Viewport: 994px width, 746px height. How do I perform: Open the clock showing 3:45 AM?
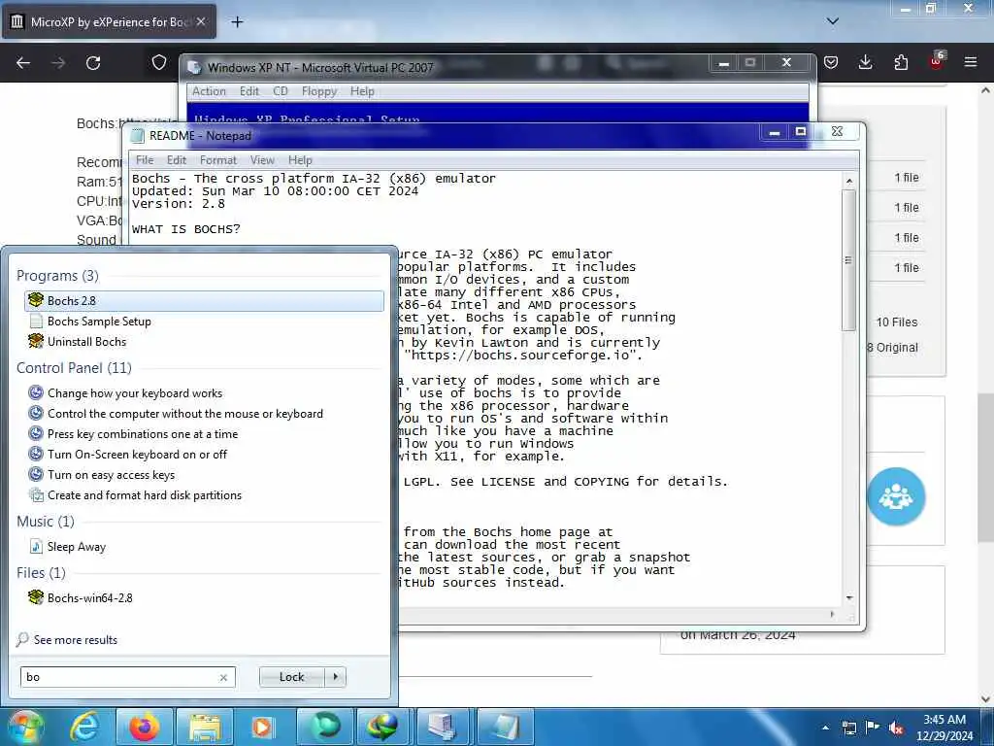[x=944, y=728]
